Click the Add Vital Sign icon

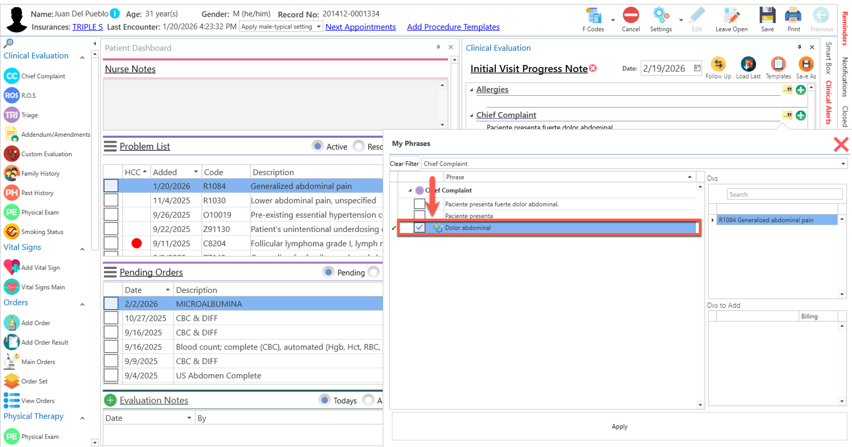tap(12, 267)
